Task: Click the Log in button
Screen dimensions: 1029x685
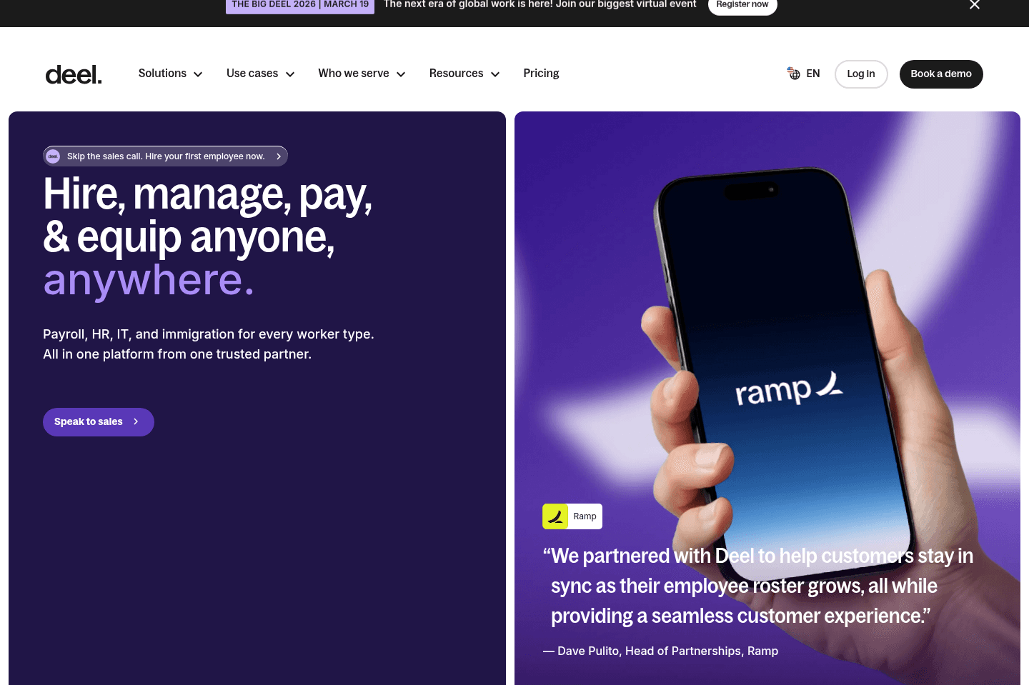Action: pyautogui.click(x=861, y=74)
